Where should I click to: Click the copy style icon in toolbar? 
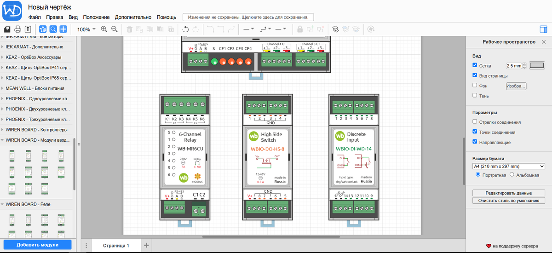[150, 29]
